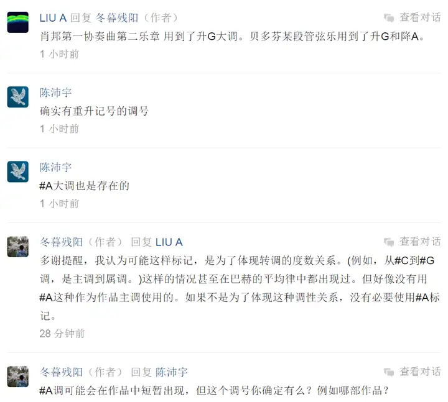Click chat bubble icon on reply to 陈沛宇
The width and height of the screenshot is (448, 402).
[389, 372]
